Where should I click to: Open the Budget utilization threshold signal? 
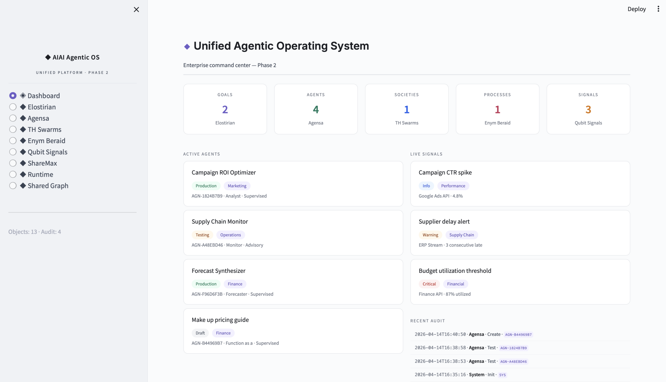click(520, 282)
